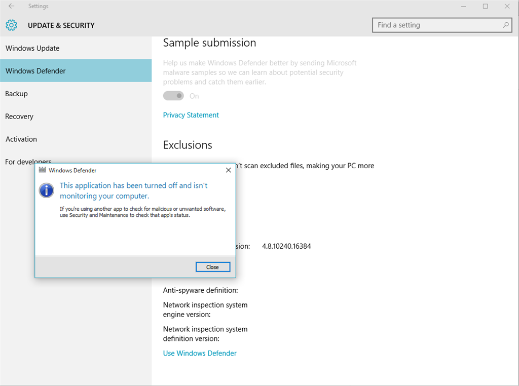Click the Close button in dialog
The height and width of the screenshot is (386, 519).
point(213,267)
